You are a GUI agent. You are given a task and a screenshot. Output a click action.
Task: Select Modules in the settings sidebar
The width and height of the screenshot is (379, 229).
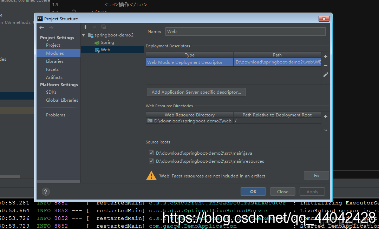tap(59, 53)
